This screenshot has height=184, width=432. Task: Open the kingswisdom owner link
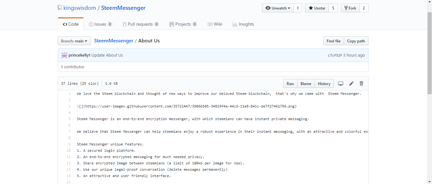(80, 8)
